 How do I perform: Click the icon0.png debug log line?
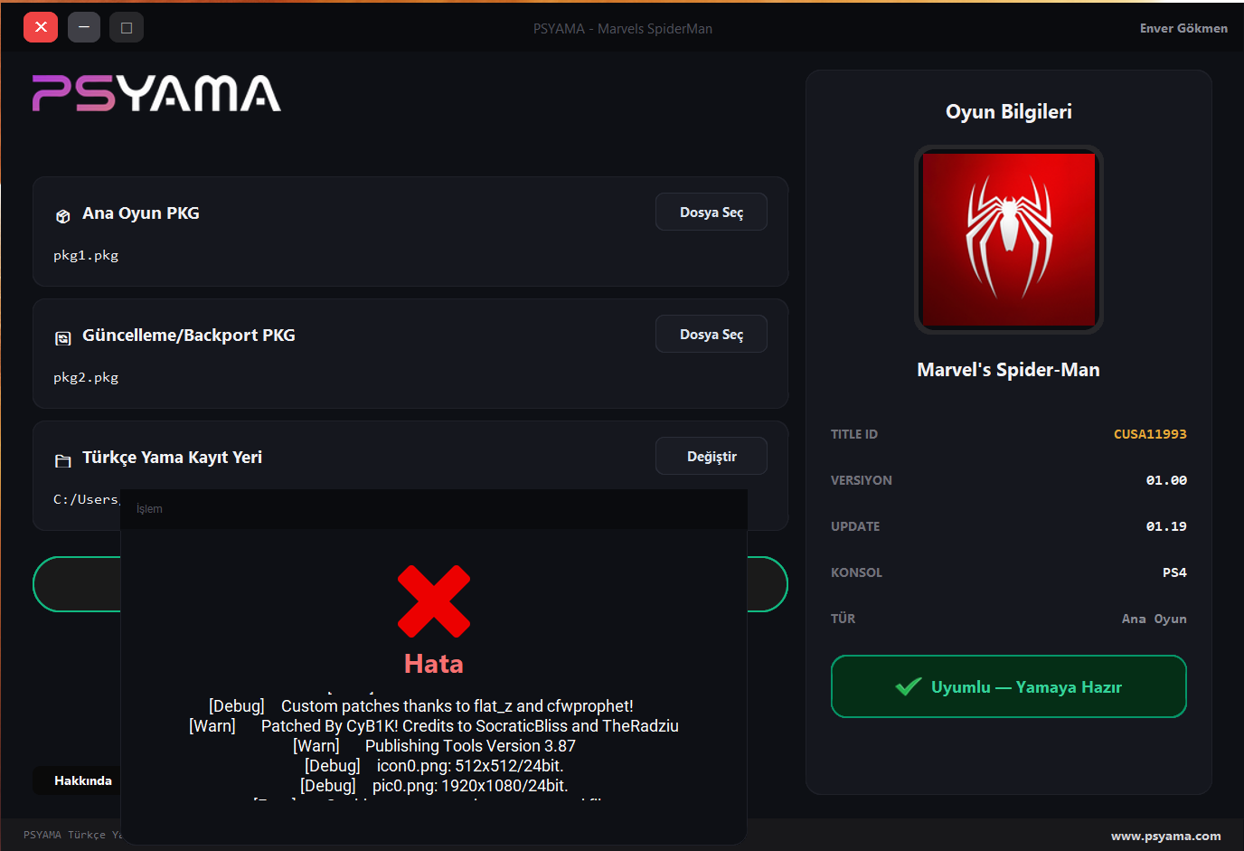[434, 766]
